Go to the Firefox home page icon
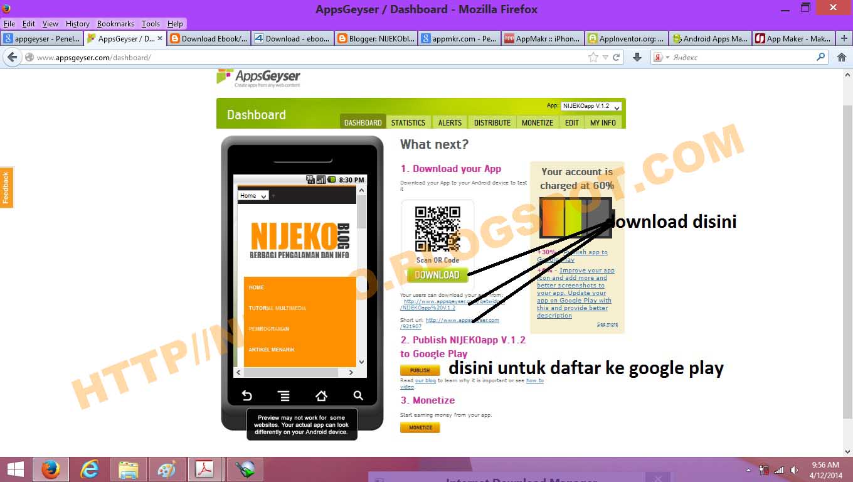The height and width of the screenshot is (482, 853). [x=842, y=57]
